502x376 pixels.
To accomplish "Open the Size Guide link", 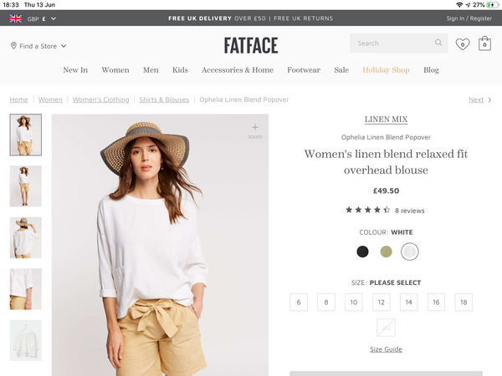I will pyautogui.click(x=386, y=349).
